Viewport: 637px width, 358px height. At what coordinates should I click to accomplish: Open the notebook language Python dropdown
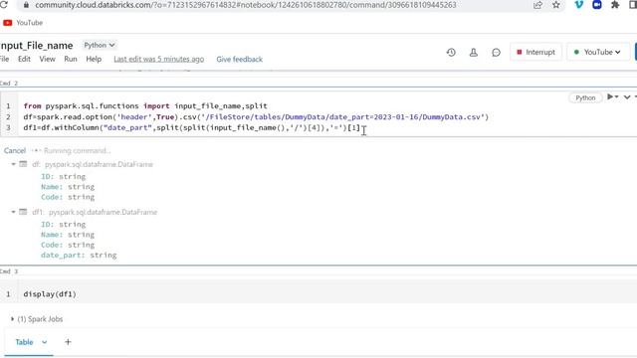(100, 45)
